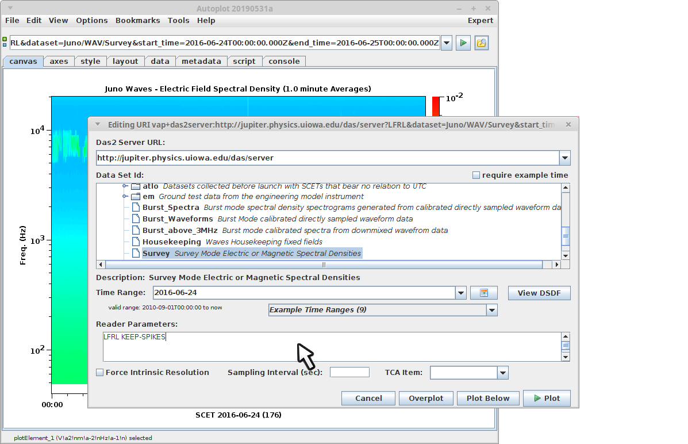The height and width of the screenshot is (444, 688).
Task: Click the dataset tree scroll left arrow
Action: coord(101,265)
